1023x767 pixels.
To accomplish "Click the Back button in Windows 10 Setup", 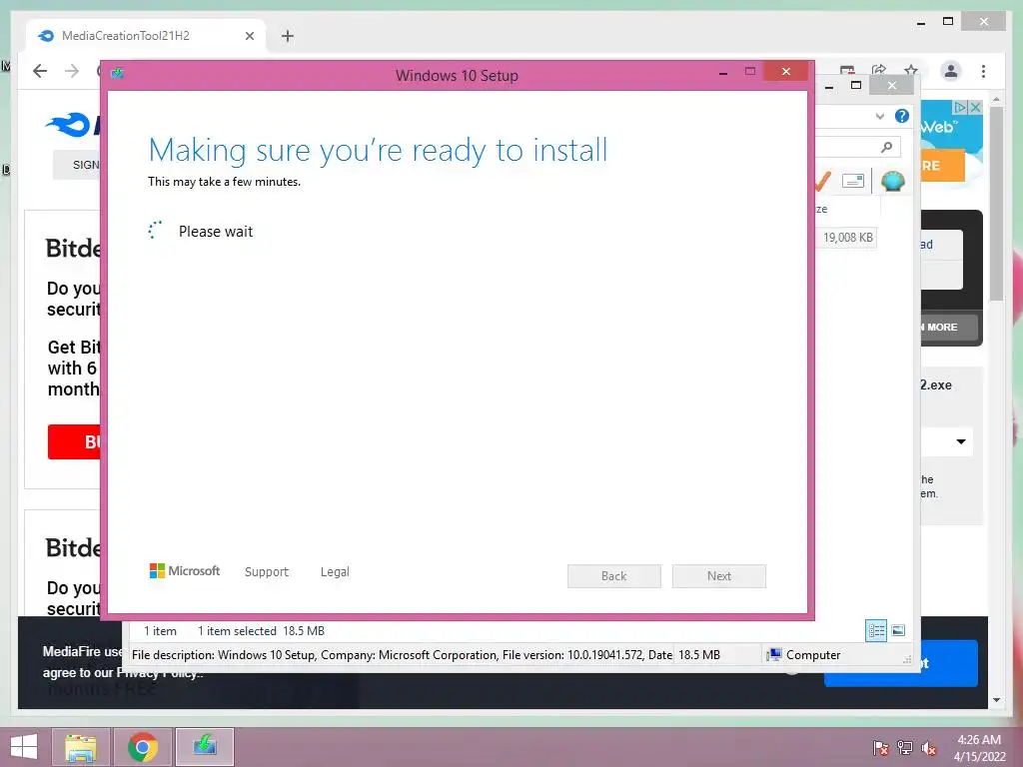I will click(614, 576).
